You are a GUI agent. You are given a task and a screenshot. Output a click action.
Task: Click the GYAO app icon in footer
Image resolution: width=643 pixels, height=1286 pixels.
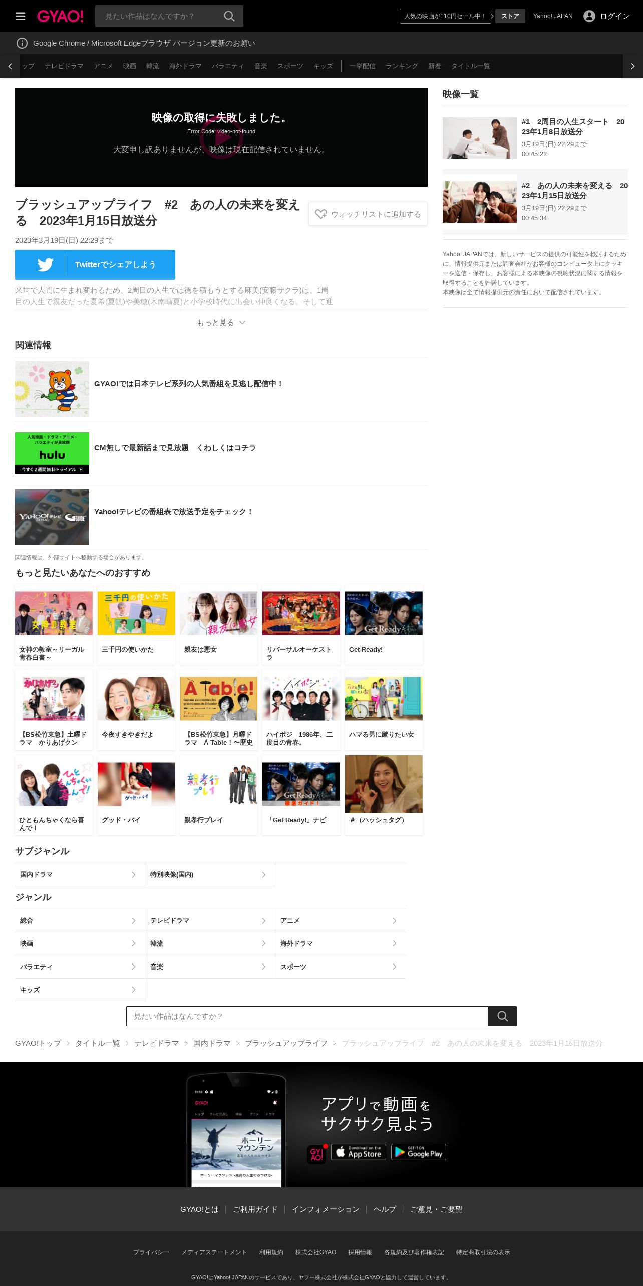[x=316, y=1154]
